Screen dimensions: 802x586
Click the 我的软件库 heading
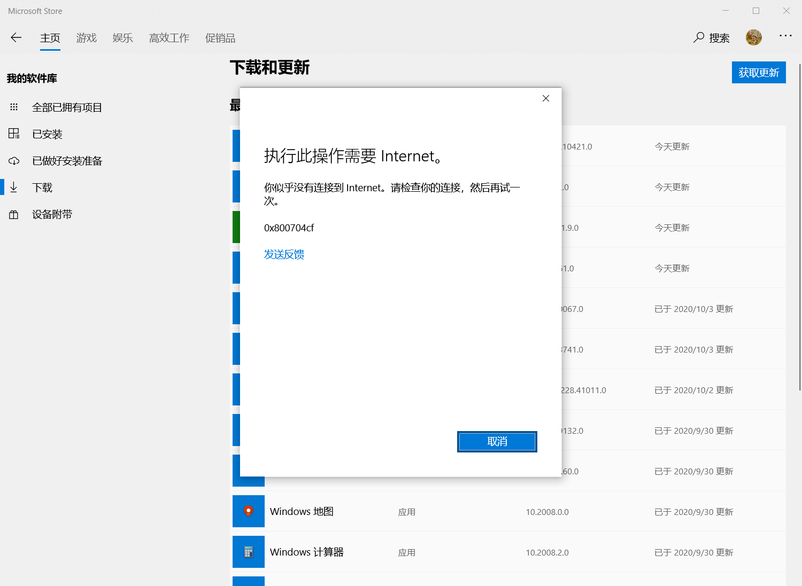(x=32, y=79)
